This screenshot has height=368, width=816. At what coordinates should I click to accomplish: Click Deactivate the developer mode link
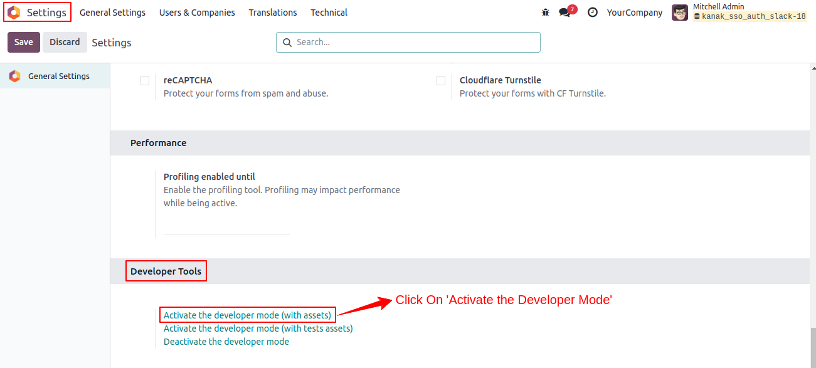tap(226, 342)
